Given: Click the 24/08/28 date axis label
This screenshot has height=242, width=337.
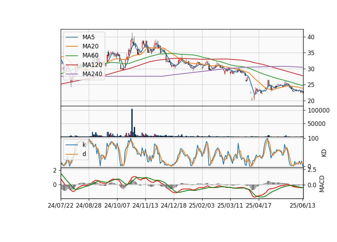Looking at the screenshot, I should coord(89,206).
